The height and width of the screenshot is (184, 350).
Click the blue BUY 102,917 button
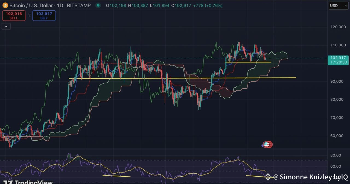(44, 16)
